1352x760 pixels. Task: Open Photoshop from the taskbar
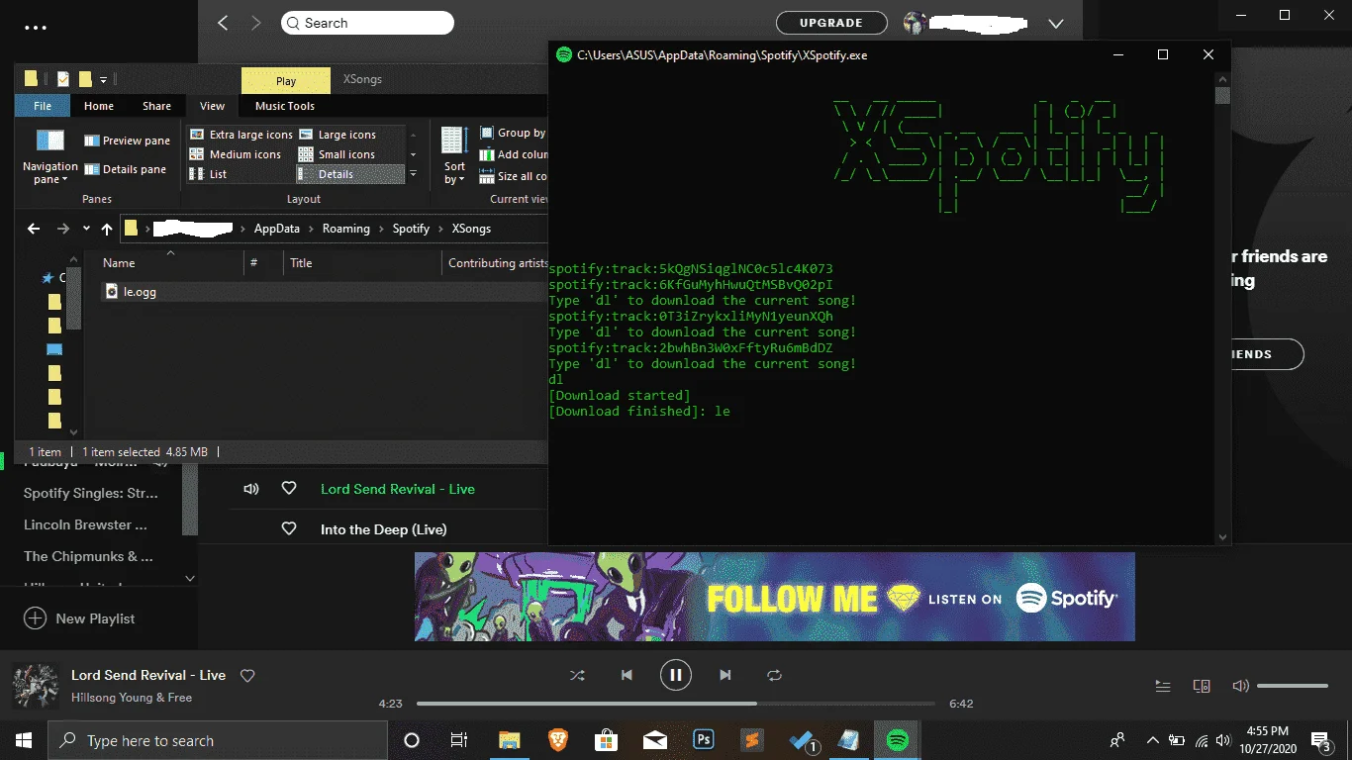(705, 740)
